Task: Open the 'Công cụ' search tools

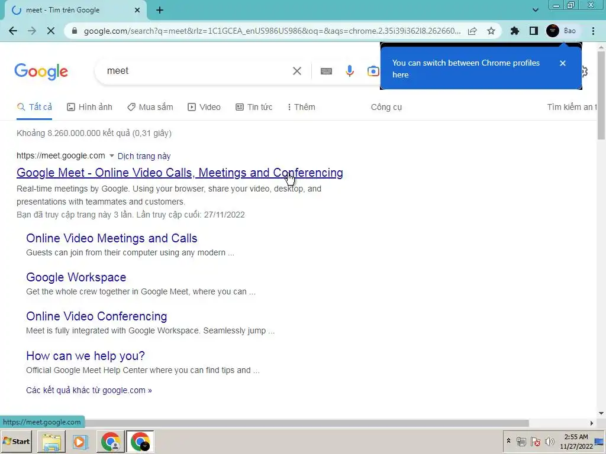Action: point(386,107)
